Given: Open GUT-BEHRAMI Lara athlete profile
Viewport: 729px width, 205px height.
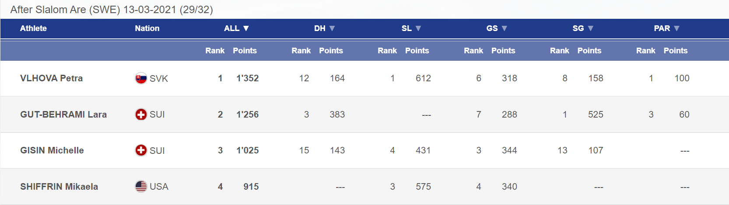Looking at the screenshot, I should tap(63, 115).
